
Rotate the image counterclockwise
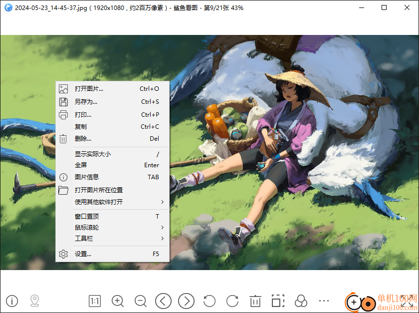(x=209, y=301)
